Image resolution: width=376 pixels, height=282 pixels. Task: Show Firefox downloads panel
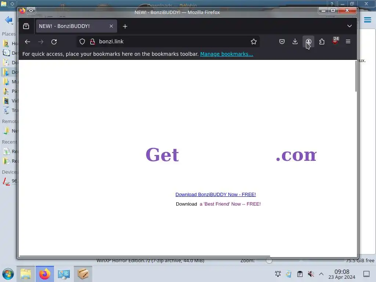tap(295, 41)
